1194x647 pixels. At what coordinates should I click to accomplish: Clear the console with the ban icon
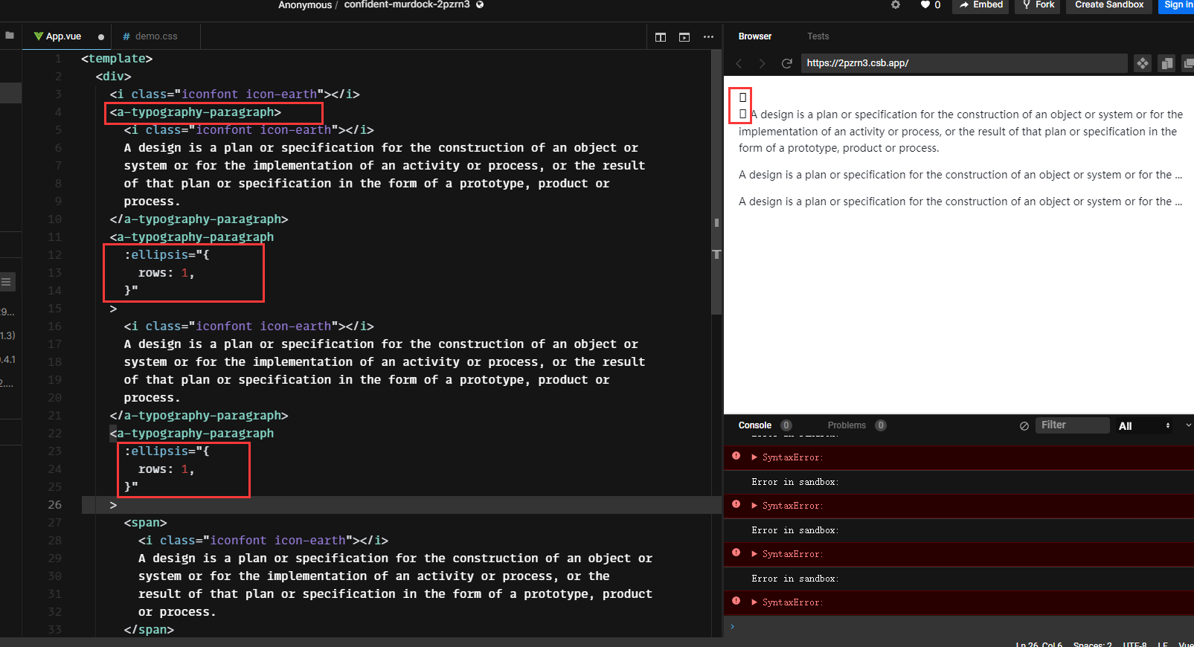[1024, 426]
